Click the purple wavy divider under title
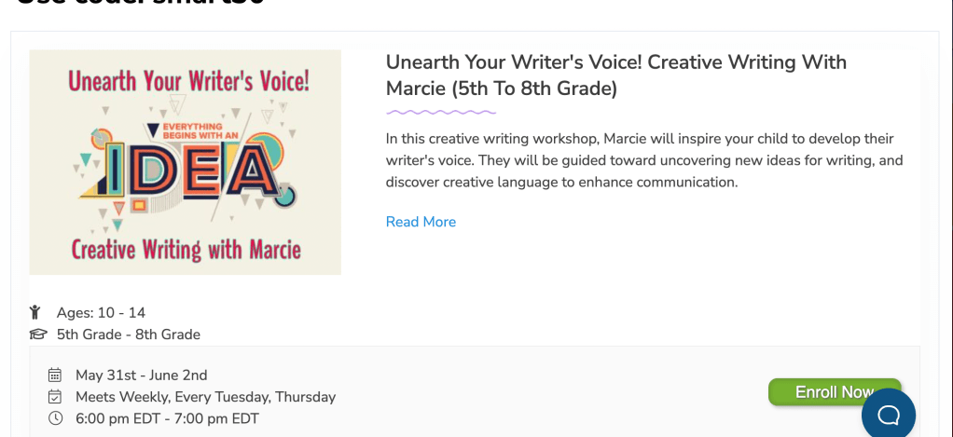Screen dimensions: 953x437 coord(441,112)
